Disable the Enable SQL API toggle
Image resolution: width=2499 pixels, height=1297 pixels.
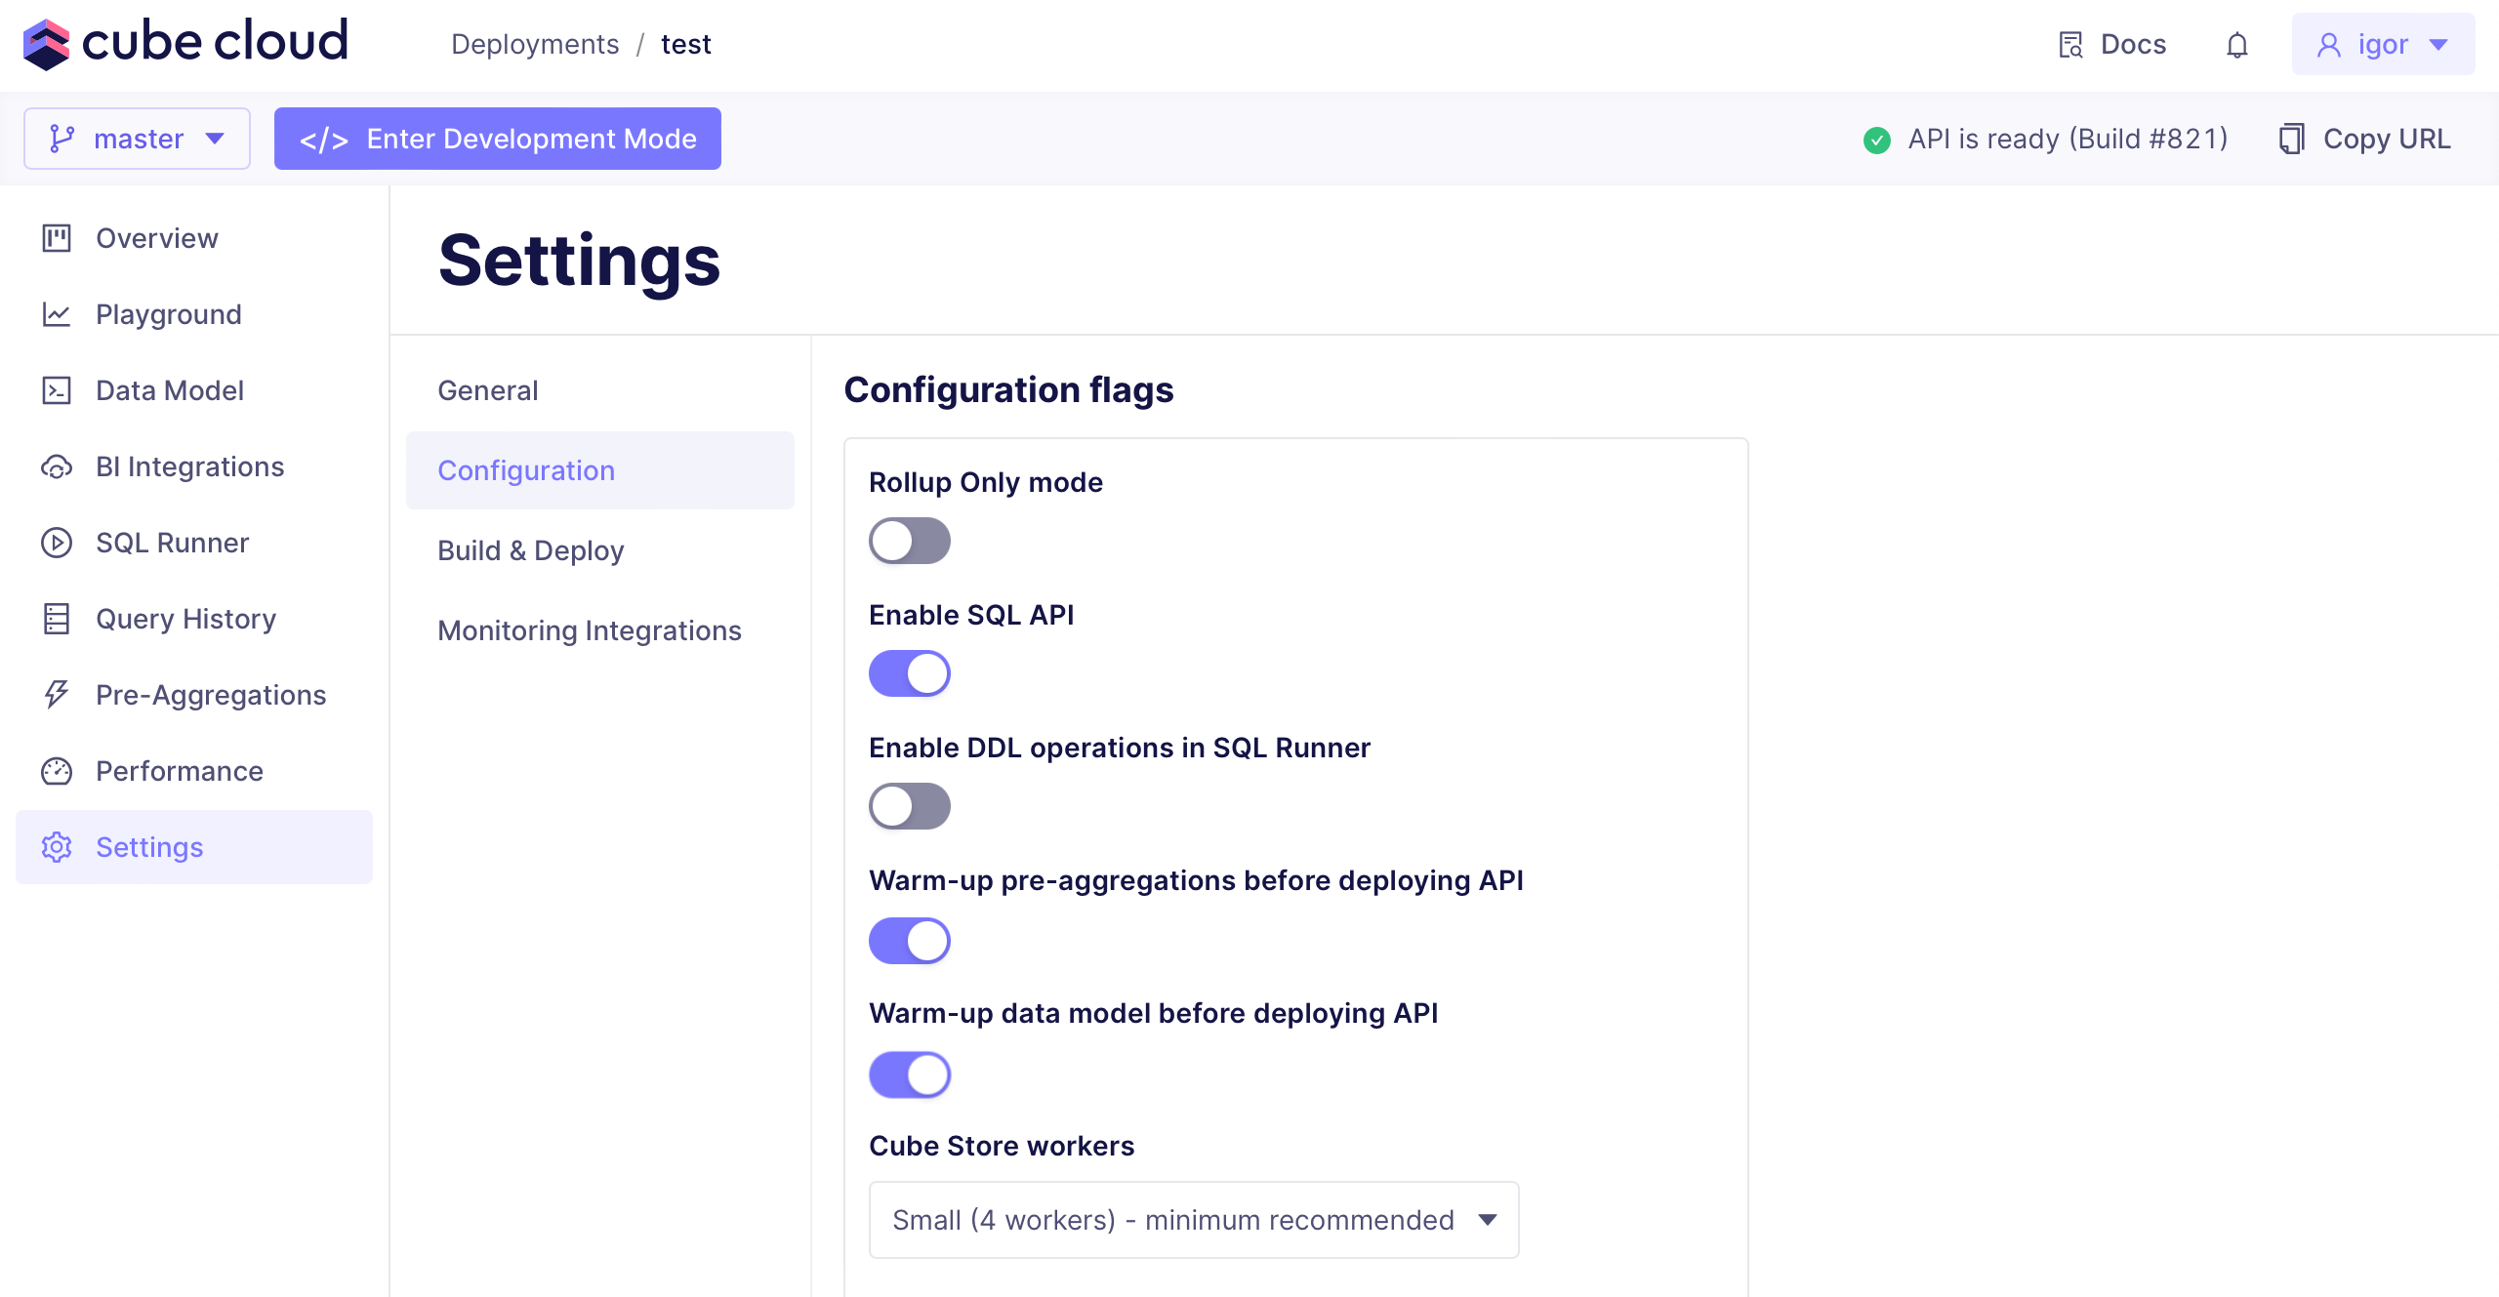(909, 673)
